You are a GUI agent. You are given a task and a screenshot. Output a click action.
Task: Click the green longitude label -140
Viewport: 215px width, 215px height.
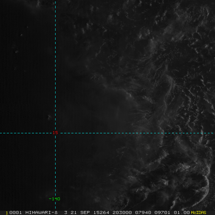(x=54, y=199)
